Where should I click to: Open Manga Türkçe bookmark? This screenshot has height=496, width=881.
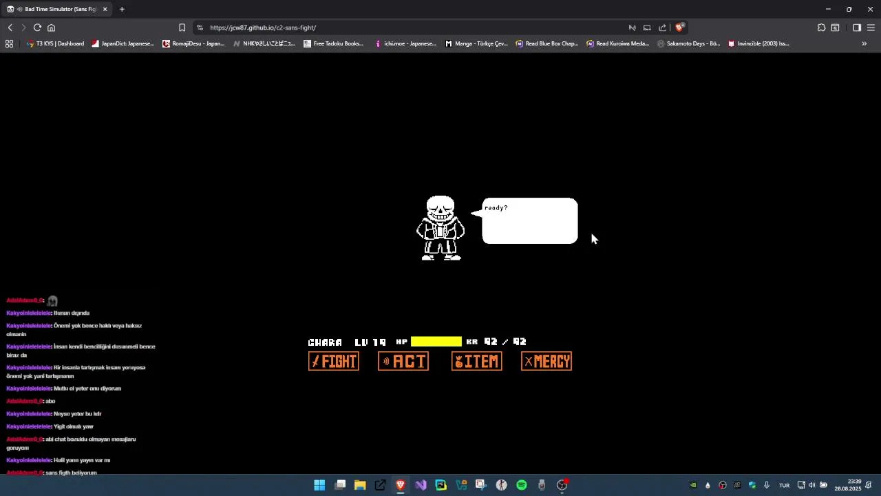click(476, 43)
